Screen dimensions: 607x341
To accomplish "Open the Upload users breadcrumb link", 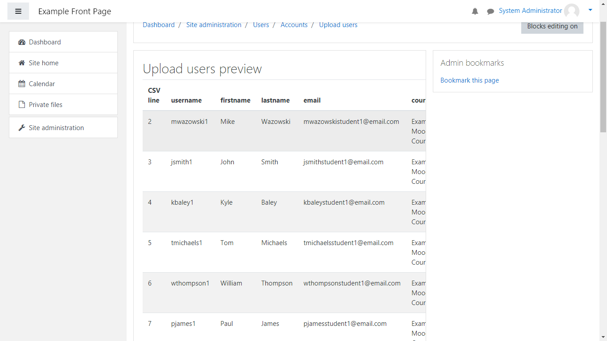I will 338,25.
